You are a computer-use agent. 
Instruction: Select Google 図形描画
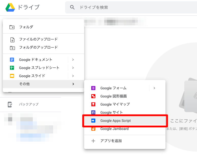[x=125, y=96]
